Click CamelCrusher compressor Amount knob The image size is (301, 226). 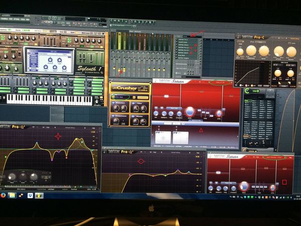coord(115,121)
